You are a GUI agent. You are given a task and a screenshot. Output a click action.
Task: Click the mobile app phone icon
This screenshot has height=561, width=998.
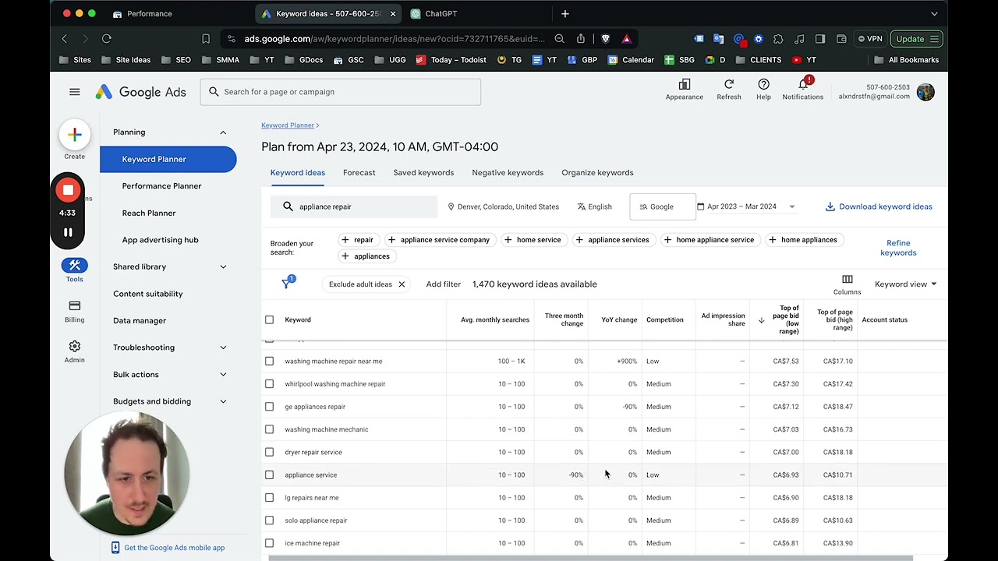(115, 548)
